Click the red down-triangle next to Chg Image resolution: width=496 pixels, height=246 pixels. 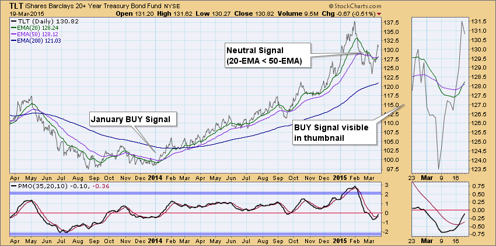coord(379,14)
